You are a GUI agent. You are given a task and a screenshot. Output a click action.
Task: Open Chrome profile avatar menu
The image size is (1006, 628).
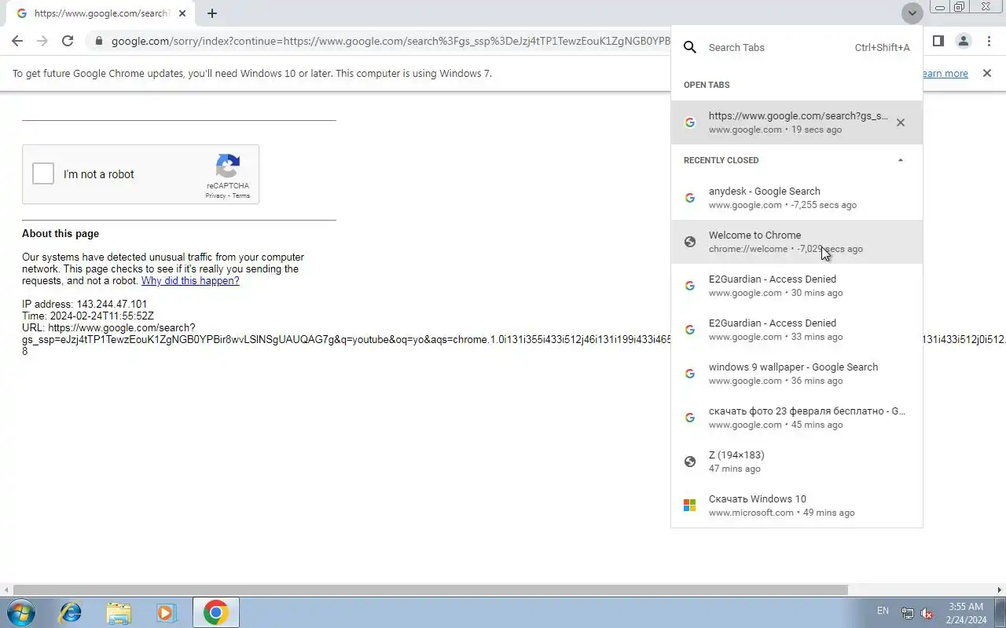coord(963,41)
